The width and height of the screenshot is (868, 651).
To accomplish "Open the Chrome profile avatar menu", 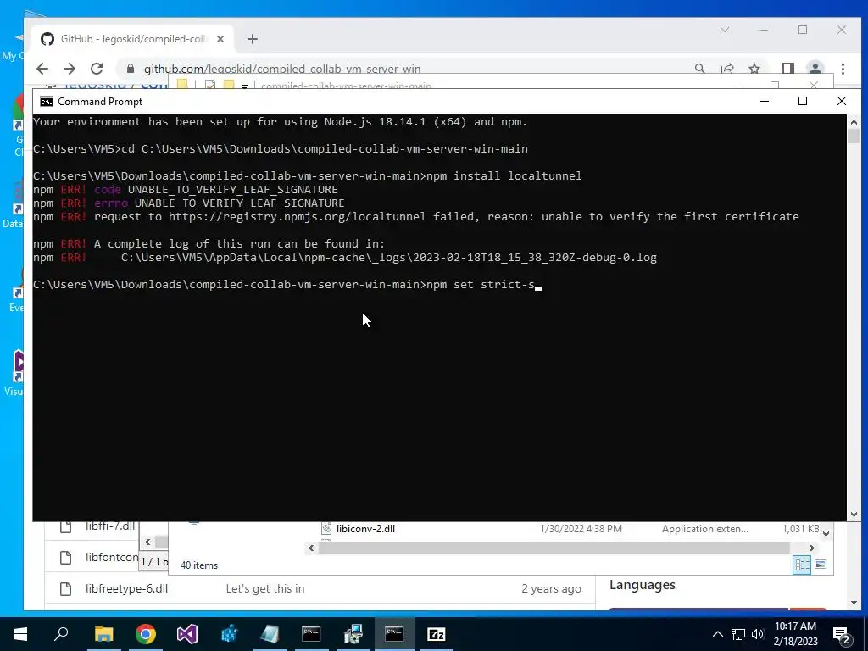I will 815,69.
